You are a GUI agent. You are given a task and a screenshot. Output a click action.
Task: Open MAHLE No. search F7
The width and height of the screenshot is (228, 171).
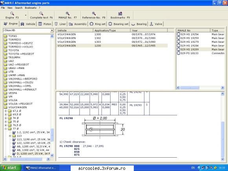67,15
